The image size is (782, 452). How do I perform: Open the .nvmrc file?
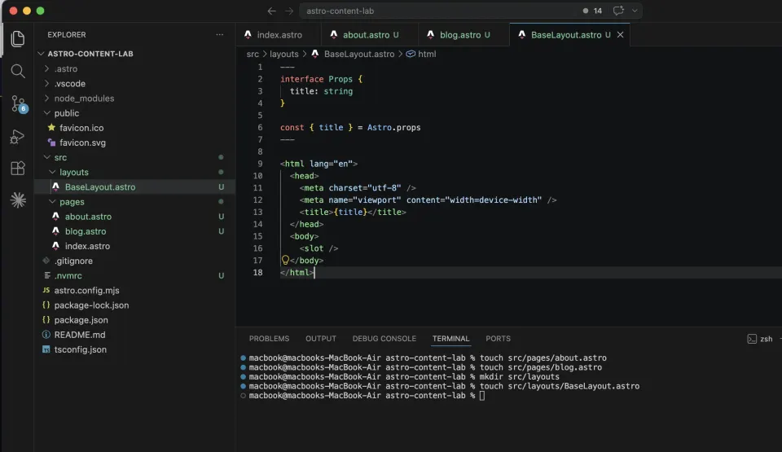pyautogui.click(x=134, y=275)
